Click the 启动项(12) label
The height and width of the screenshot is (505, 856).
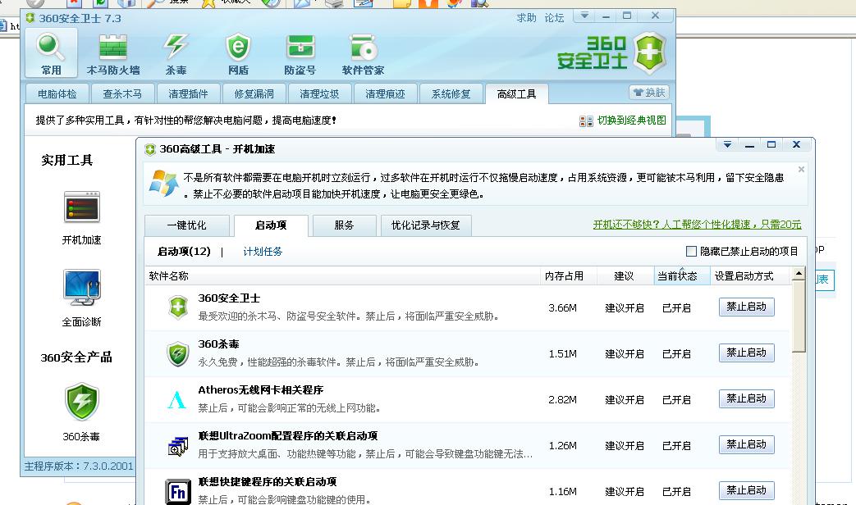point(184,252)
